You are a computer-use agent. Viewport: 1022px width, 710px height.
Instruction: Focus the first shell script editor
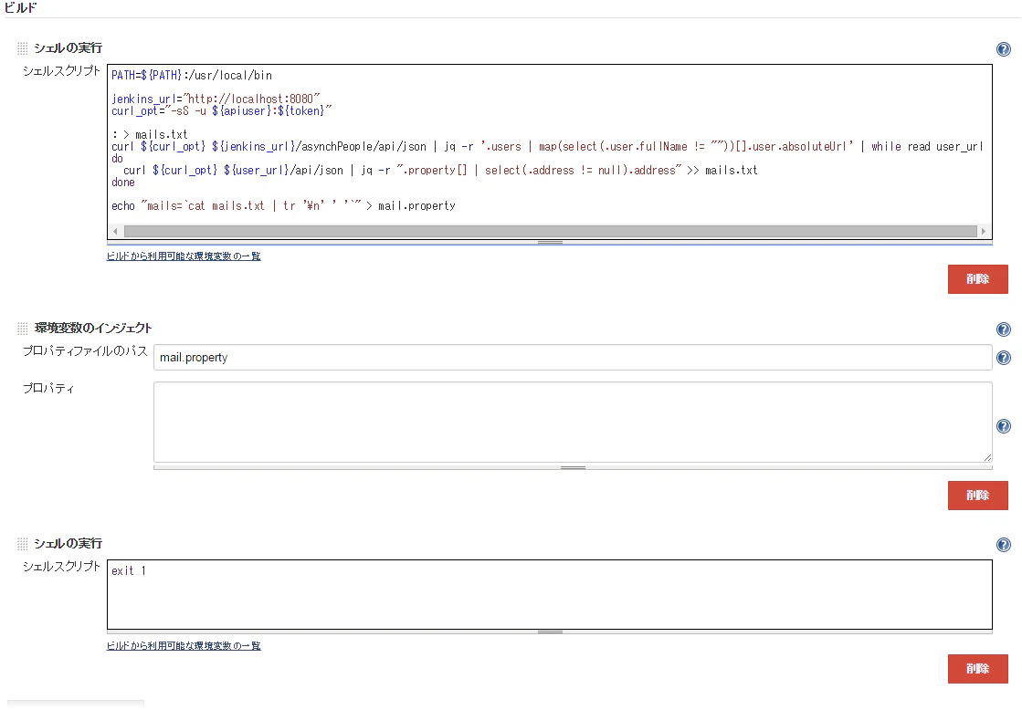tap(550, 151)
